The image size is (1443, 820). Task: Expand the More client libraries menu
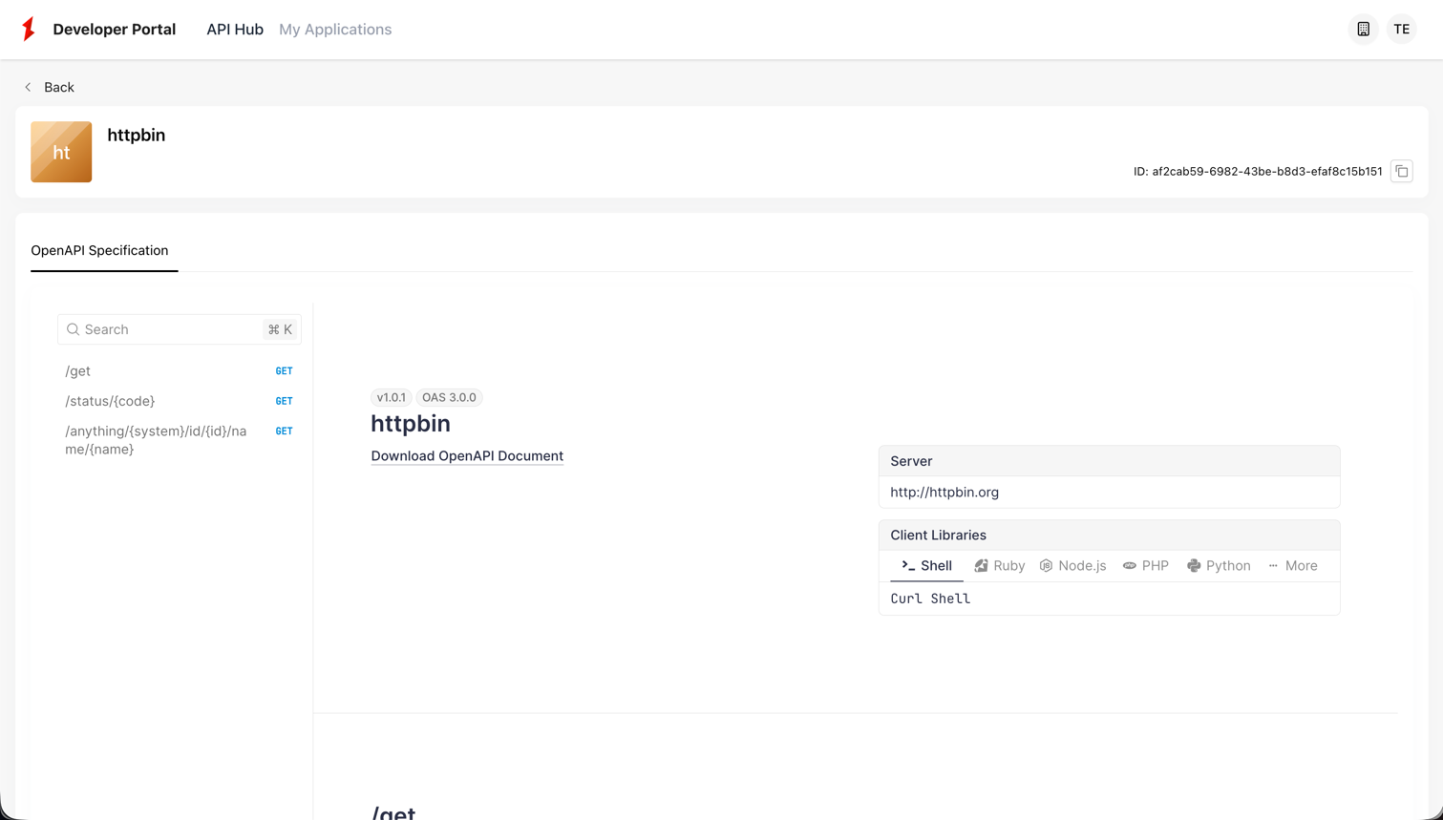tap(1291, 565)
